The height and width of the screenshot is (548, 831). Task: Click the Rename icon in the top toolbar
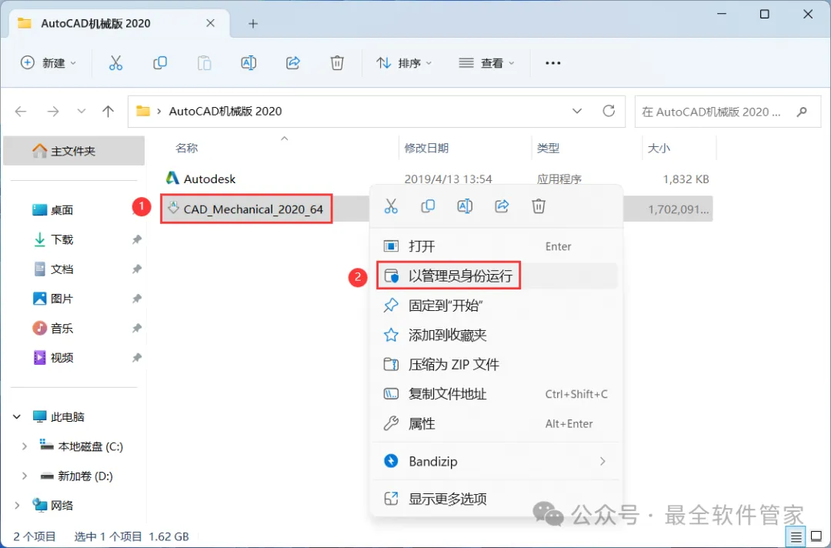pyautogui.click(x=249, y=63)
